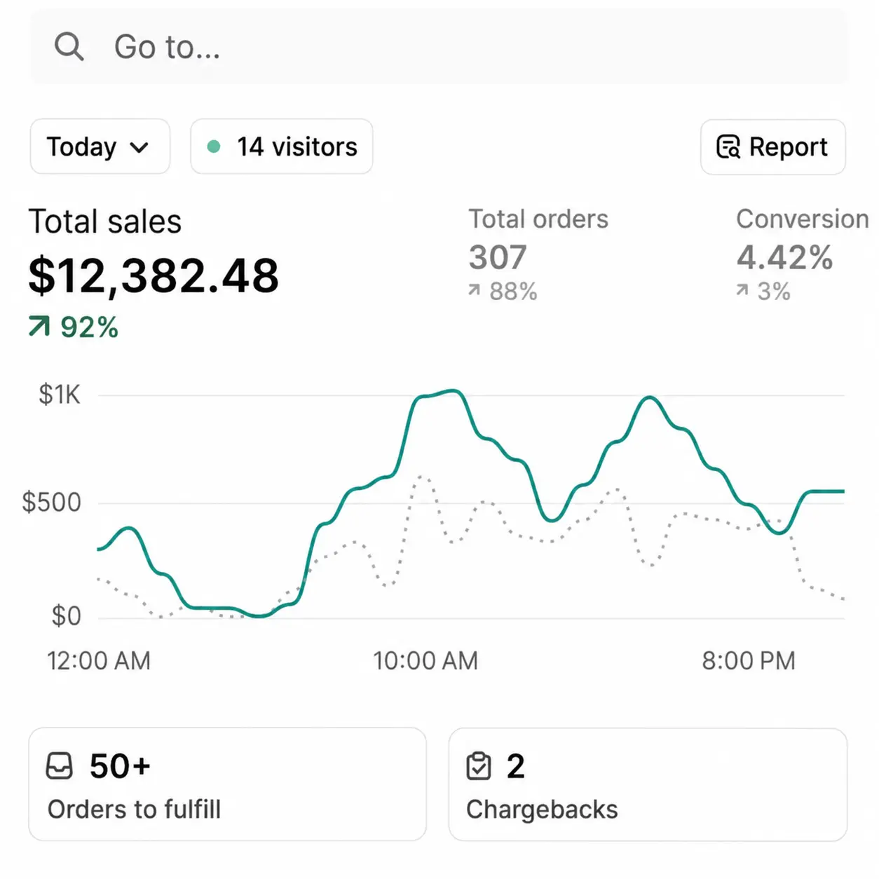Click the sales line peak near 10:00 AM

click(452, 391)
